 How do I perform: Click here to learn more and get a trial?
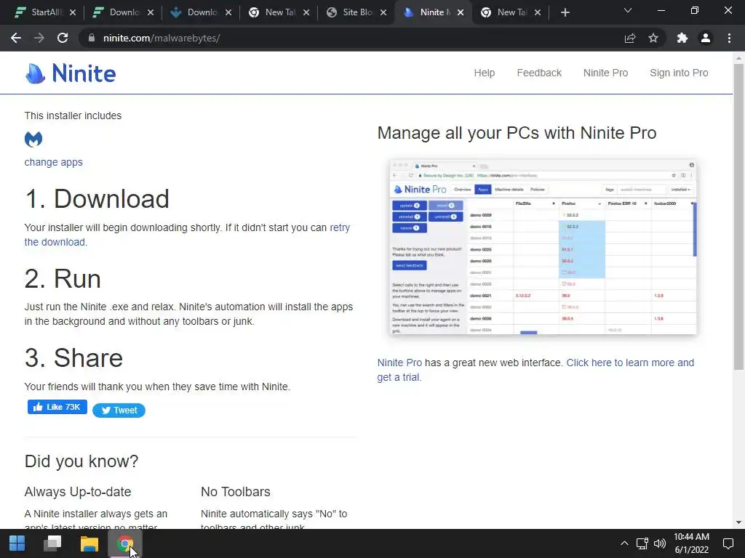point(630,363)
